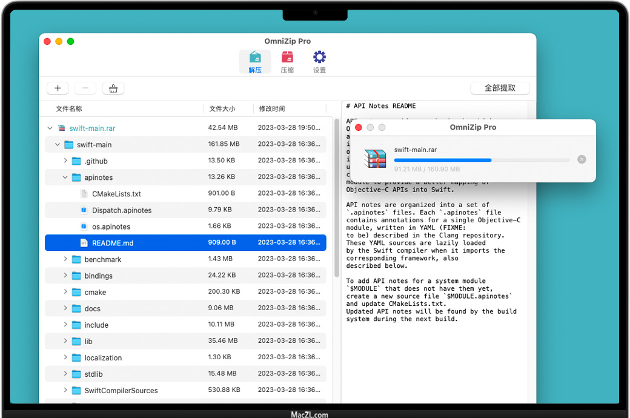Viewport: 630px width, 418px height.
Task: Cancel the swift-main.rar extraction progress
Action: 582,159
